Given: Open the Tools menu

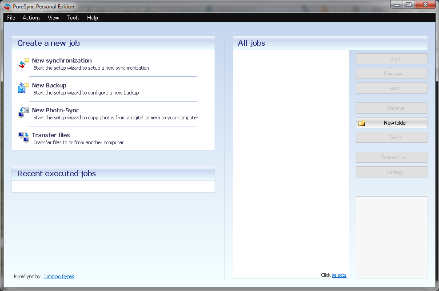Looking at the screenshot, I should pos(73,18).
